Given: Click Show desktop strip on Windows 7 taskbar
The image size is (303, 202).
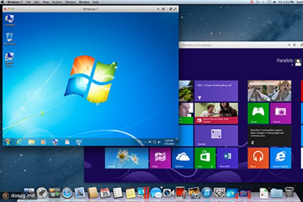Looking at the screenshot, I should 177,142.
